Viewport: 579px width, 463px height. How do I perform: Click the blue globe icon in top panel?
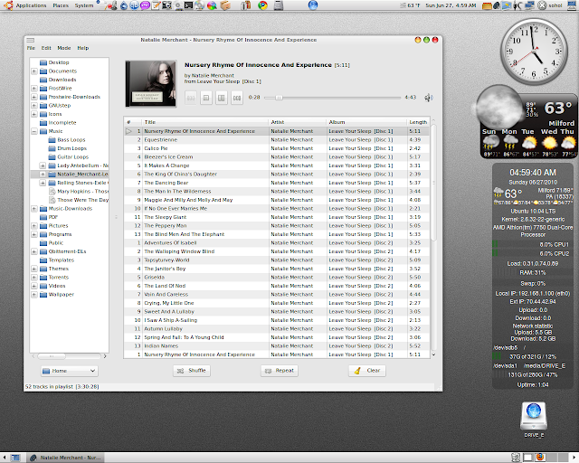313,5
